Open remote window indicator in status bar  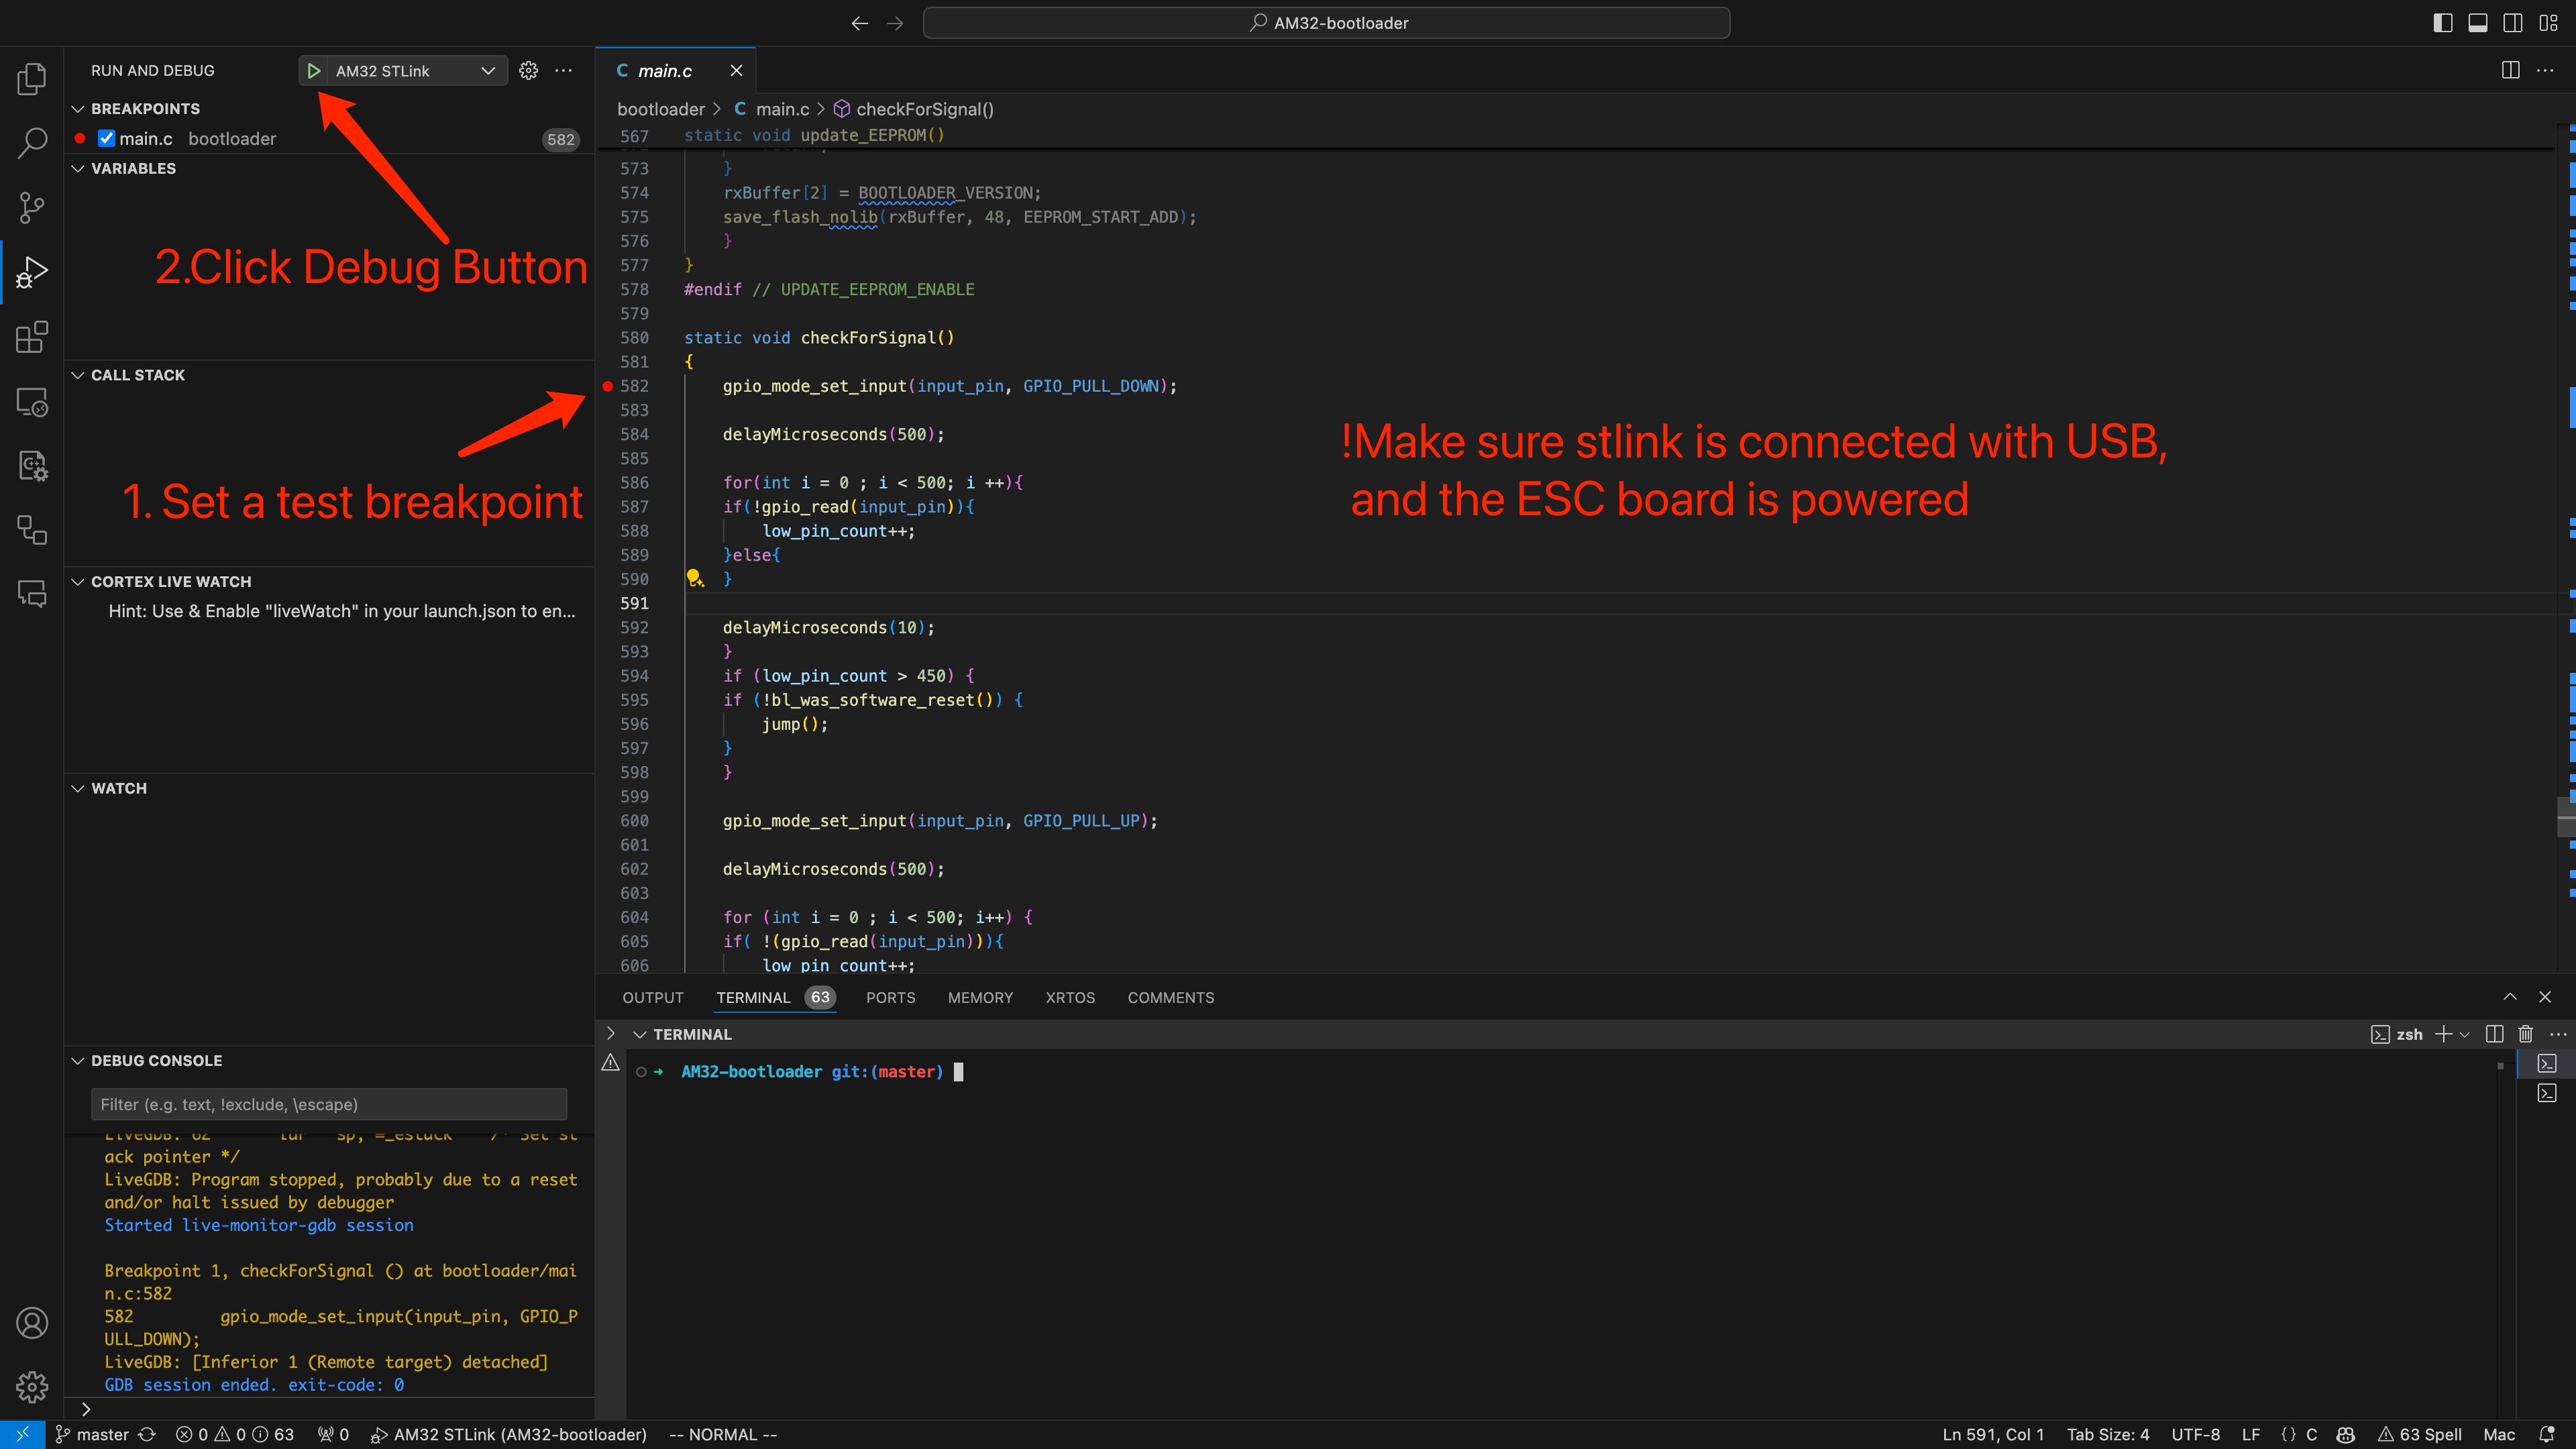(x=22, y=1434)
